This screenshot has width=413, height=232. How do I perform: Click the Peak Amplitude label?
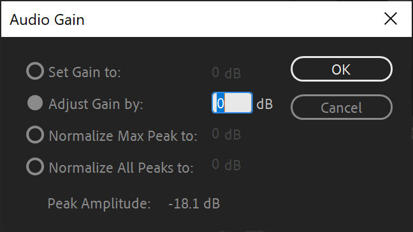click(99, 203)
